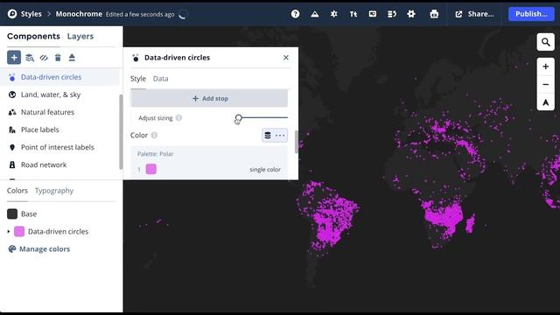The width and height of the screenshot is (560, 315).
Task: Click the Adjust sizing slider handle
Action: 239,117
